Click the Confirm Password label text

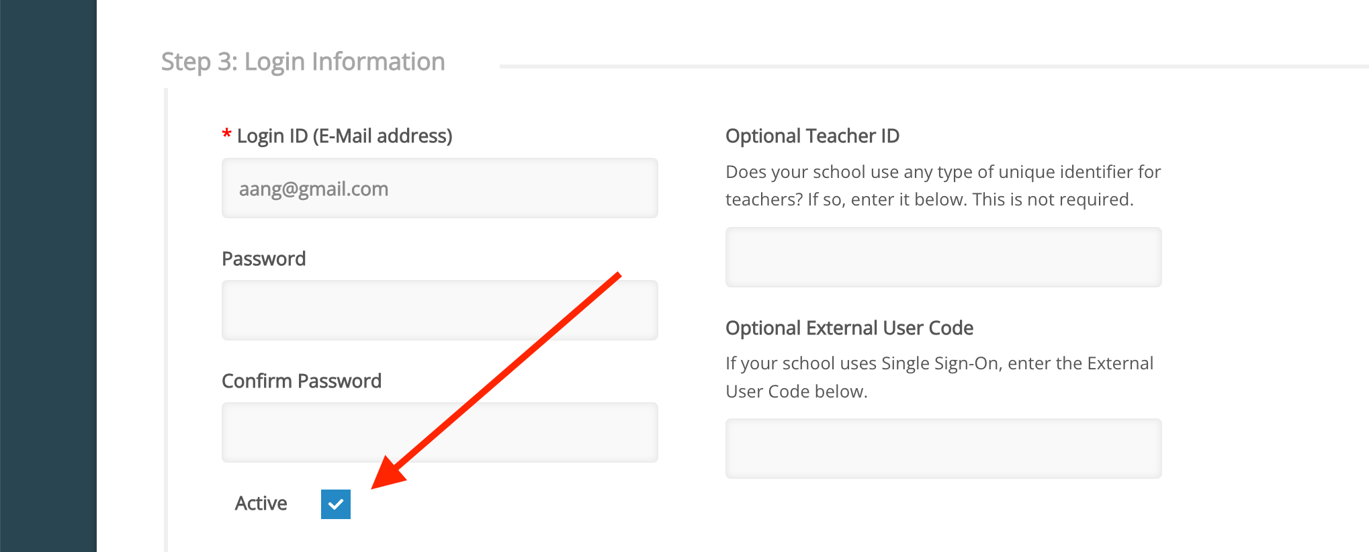tap(301, 381)
